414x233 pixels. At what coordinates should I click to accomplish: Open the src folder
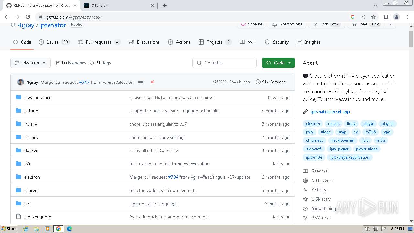27,204
